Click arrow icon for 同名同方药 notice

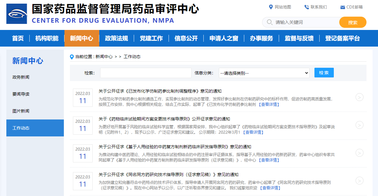point(359,181)
